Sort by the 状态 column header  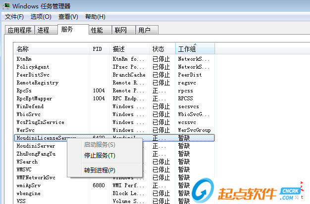[162, 49]
